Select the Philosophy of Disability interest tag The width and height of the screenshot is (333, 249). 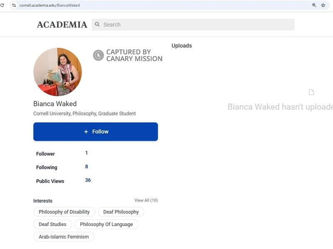(64, 212)
